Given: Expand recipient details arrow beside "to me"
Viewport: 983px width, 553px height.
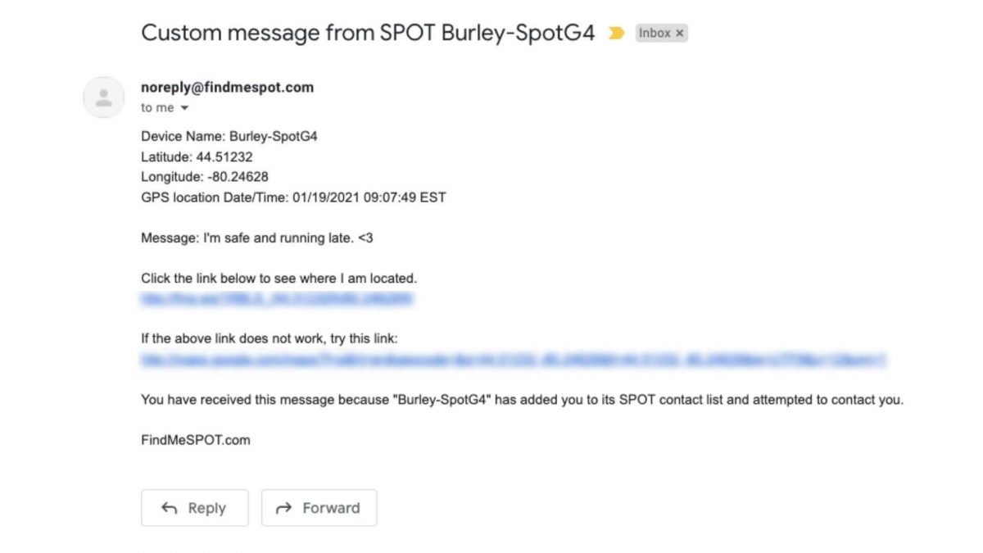Looking at the screenshot, I should 184,108.
